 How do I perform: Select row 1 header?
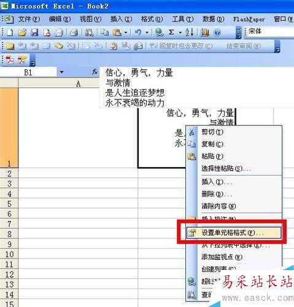pos(9,128)
